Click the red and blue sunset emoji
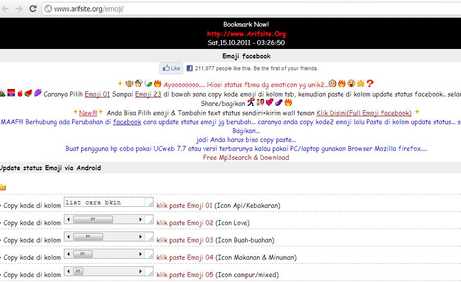Screen dimensions: 461x283 click(11, 93)
